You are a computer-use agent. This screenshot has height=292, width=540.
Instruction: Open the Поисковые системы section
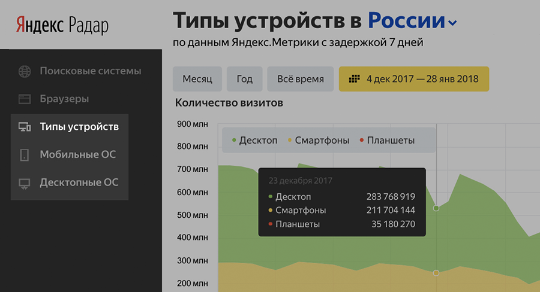90,71
